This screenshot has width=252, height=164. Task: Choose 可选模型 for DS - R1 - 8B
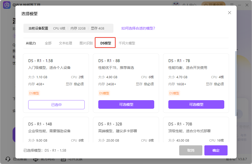pyautogui.click(x=126, y=104)
